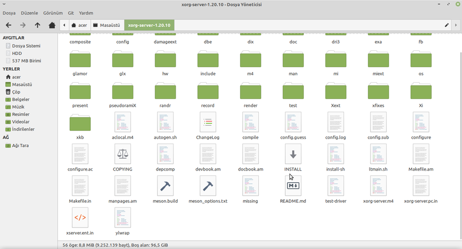The image size is (462, 249).
Task: Click the xorg-server-1.20.10 path button
Action: point(149,25)
